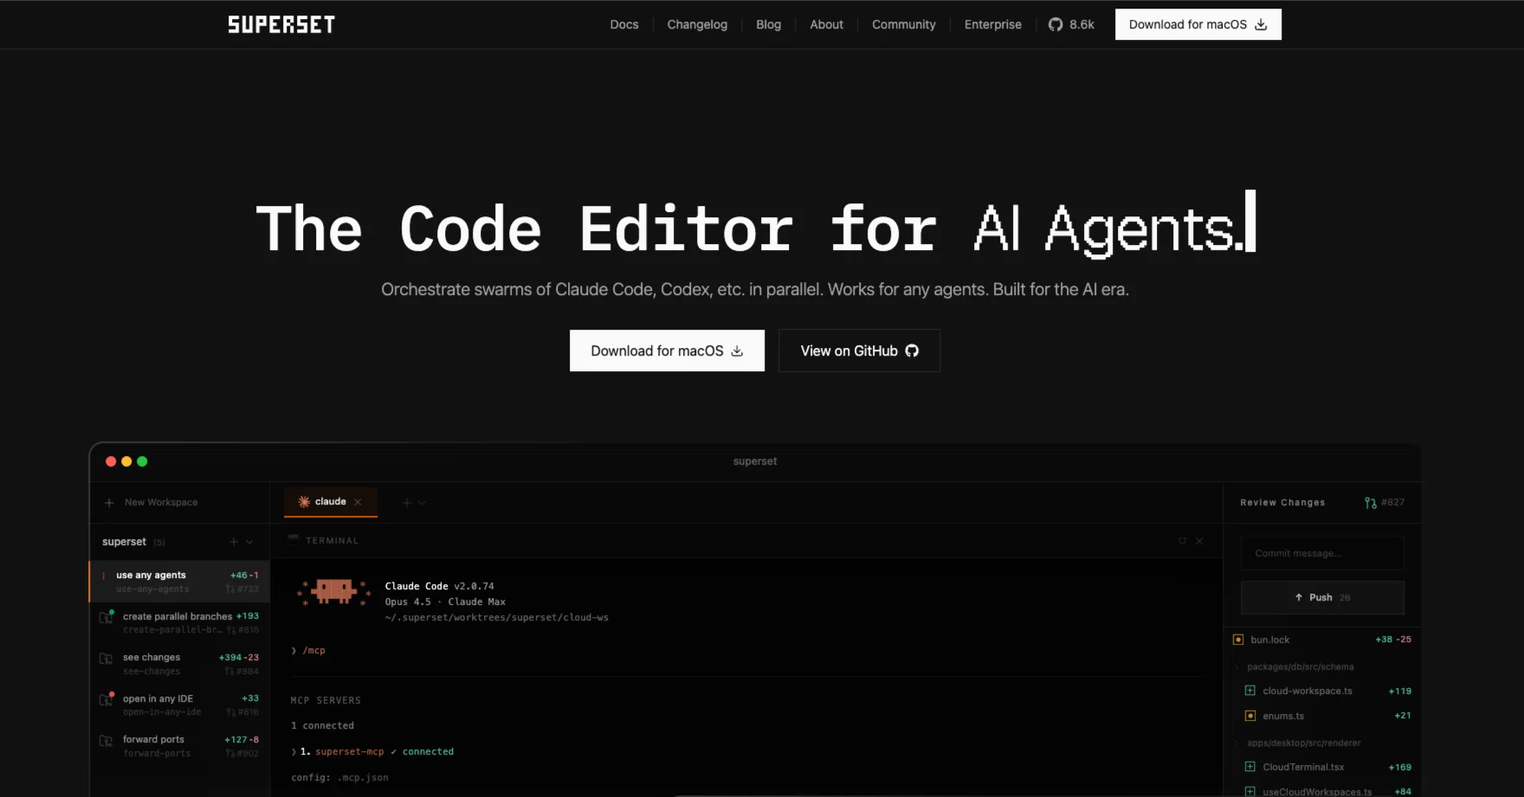The height and width of the screenshot is (797, 1524).
Task: Open the dropdown chevron next to the new tab plus
Action: [x=422, y=503]
